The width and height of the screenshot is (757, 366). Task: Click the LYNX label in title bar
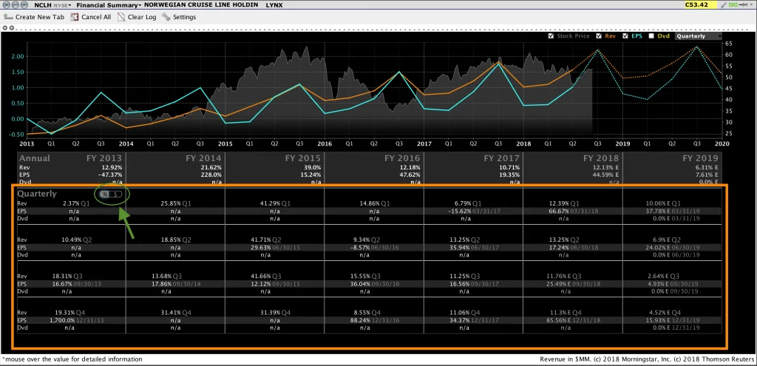click(x=274, y=5)
